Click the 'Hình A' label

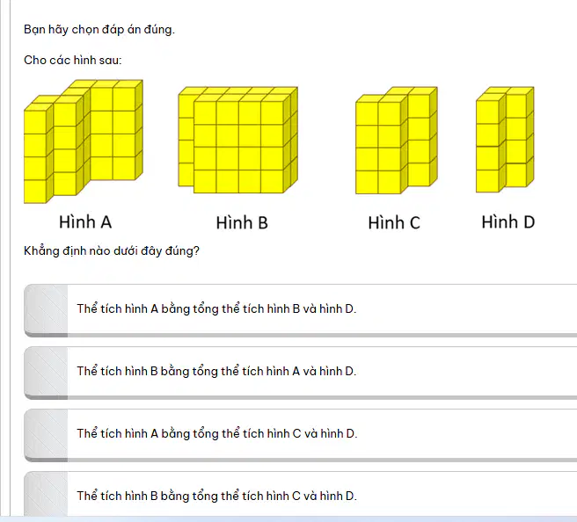coord(85,222)
